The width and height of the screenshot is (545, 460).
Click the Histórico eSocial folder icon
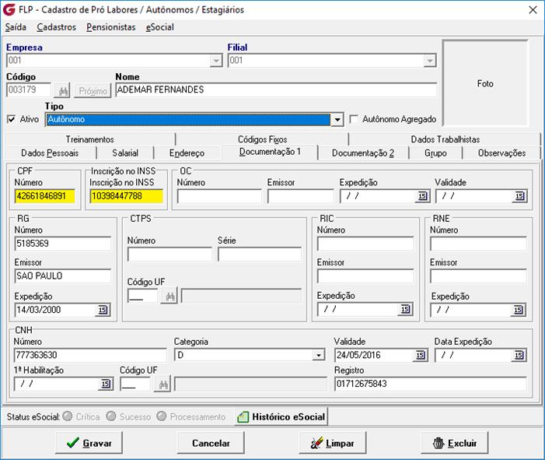(x=243, y=417)
